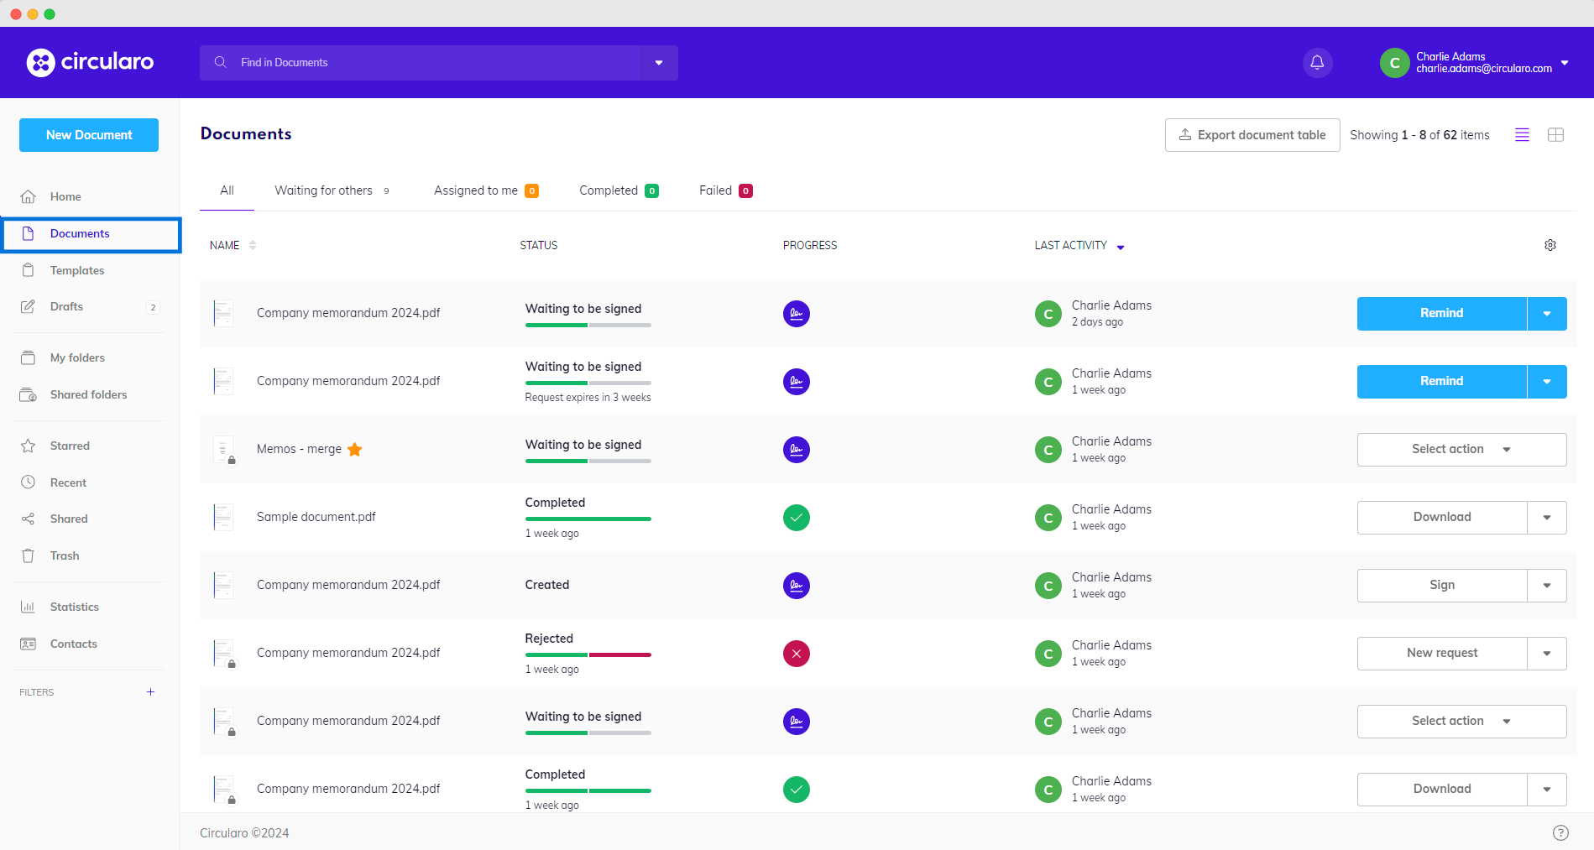This screenshot has width=1594, height=850.
Task: Add a new filter with plus icon
Action: tap(151, 692)
